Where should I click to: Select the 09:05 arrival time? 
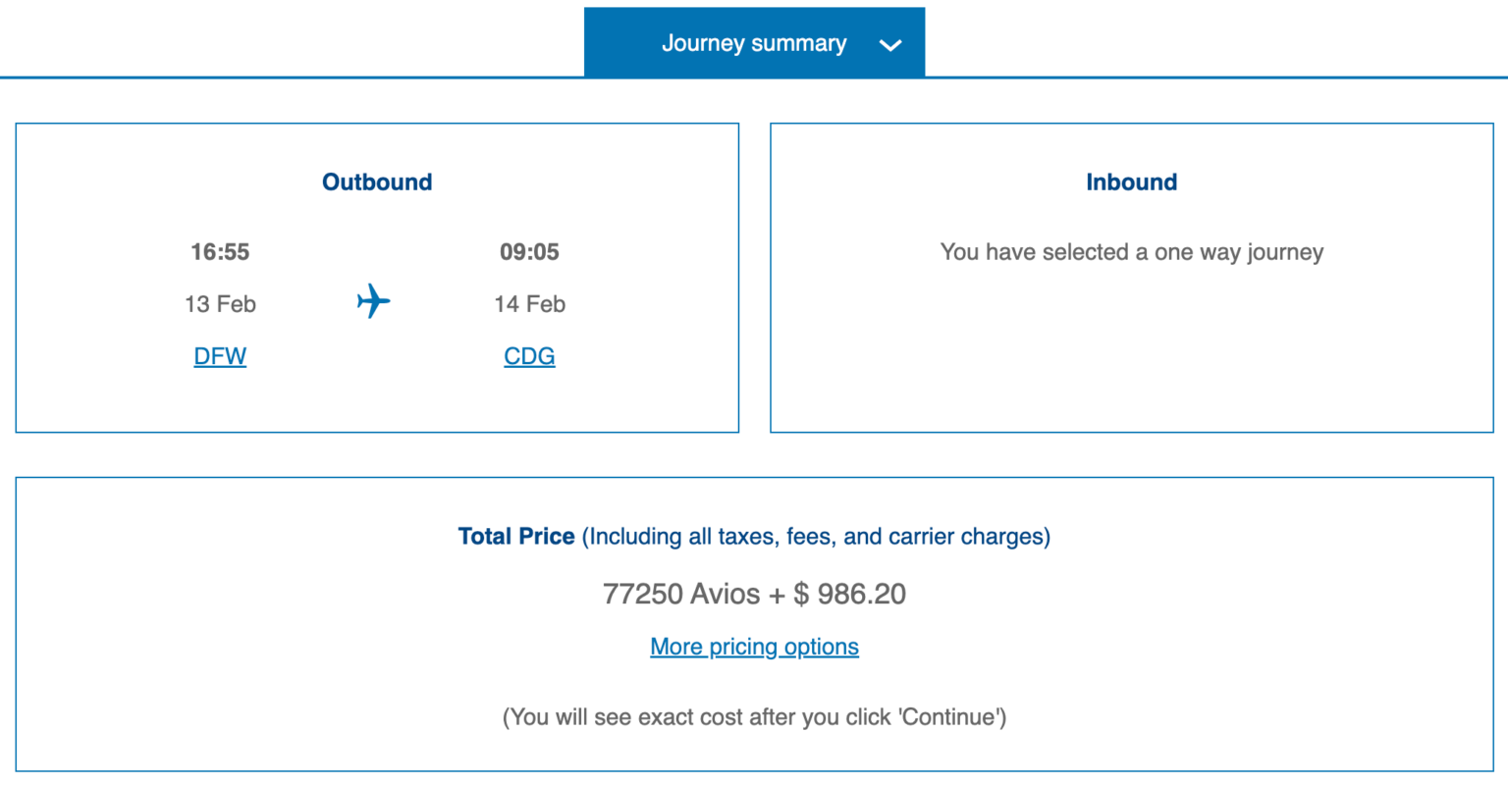(530, 251)
